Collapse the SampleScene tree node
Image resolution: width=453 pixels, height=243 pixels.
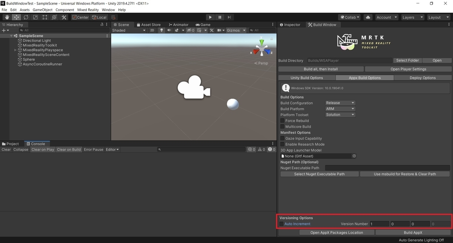pos(11,36)
